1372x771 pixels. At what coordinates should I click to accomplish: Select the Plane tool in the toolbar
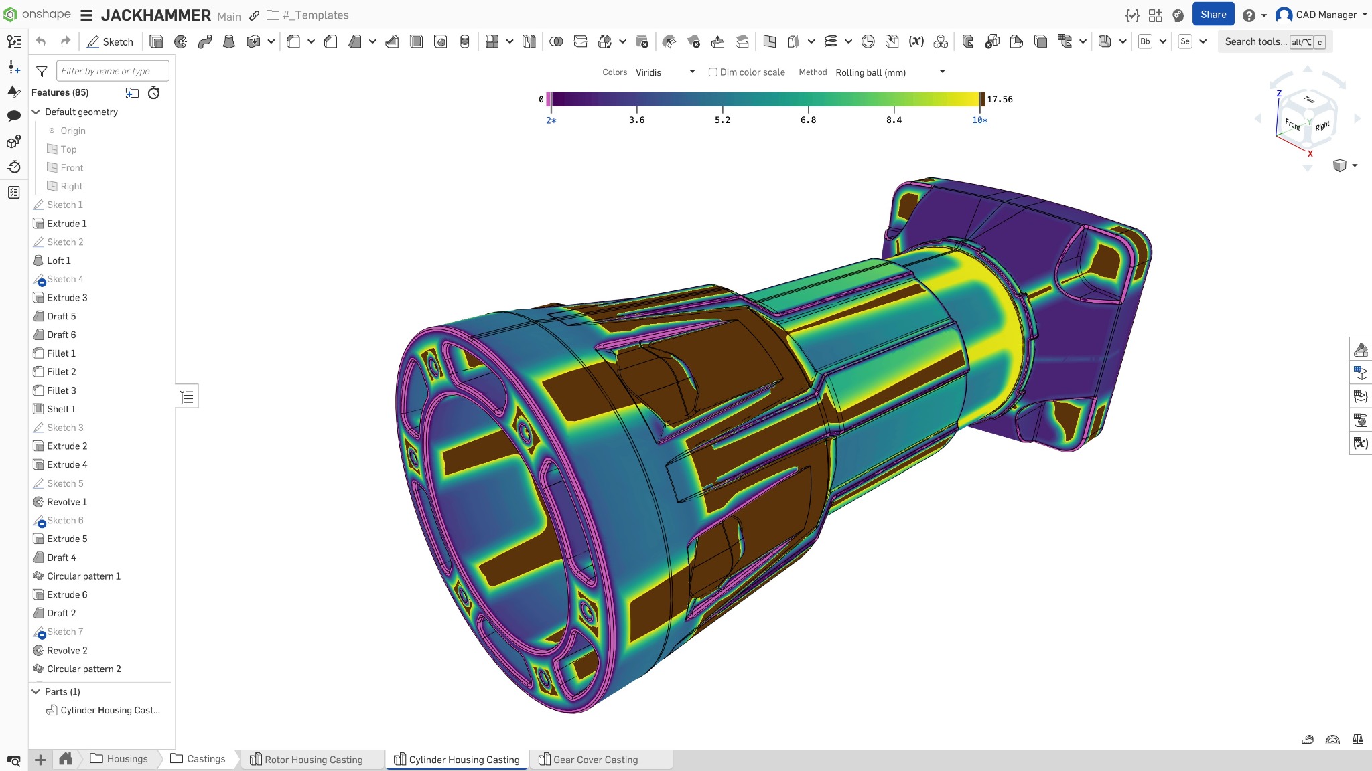tap(770, 41)
